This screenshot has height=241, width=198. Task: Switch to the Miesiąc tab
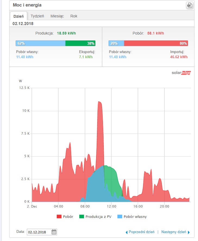coord(57,16)
